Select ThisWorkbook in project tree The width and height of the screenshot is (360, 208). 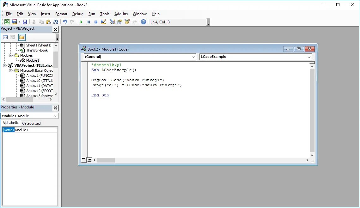pyautogui.click(x=37, y=50)
